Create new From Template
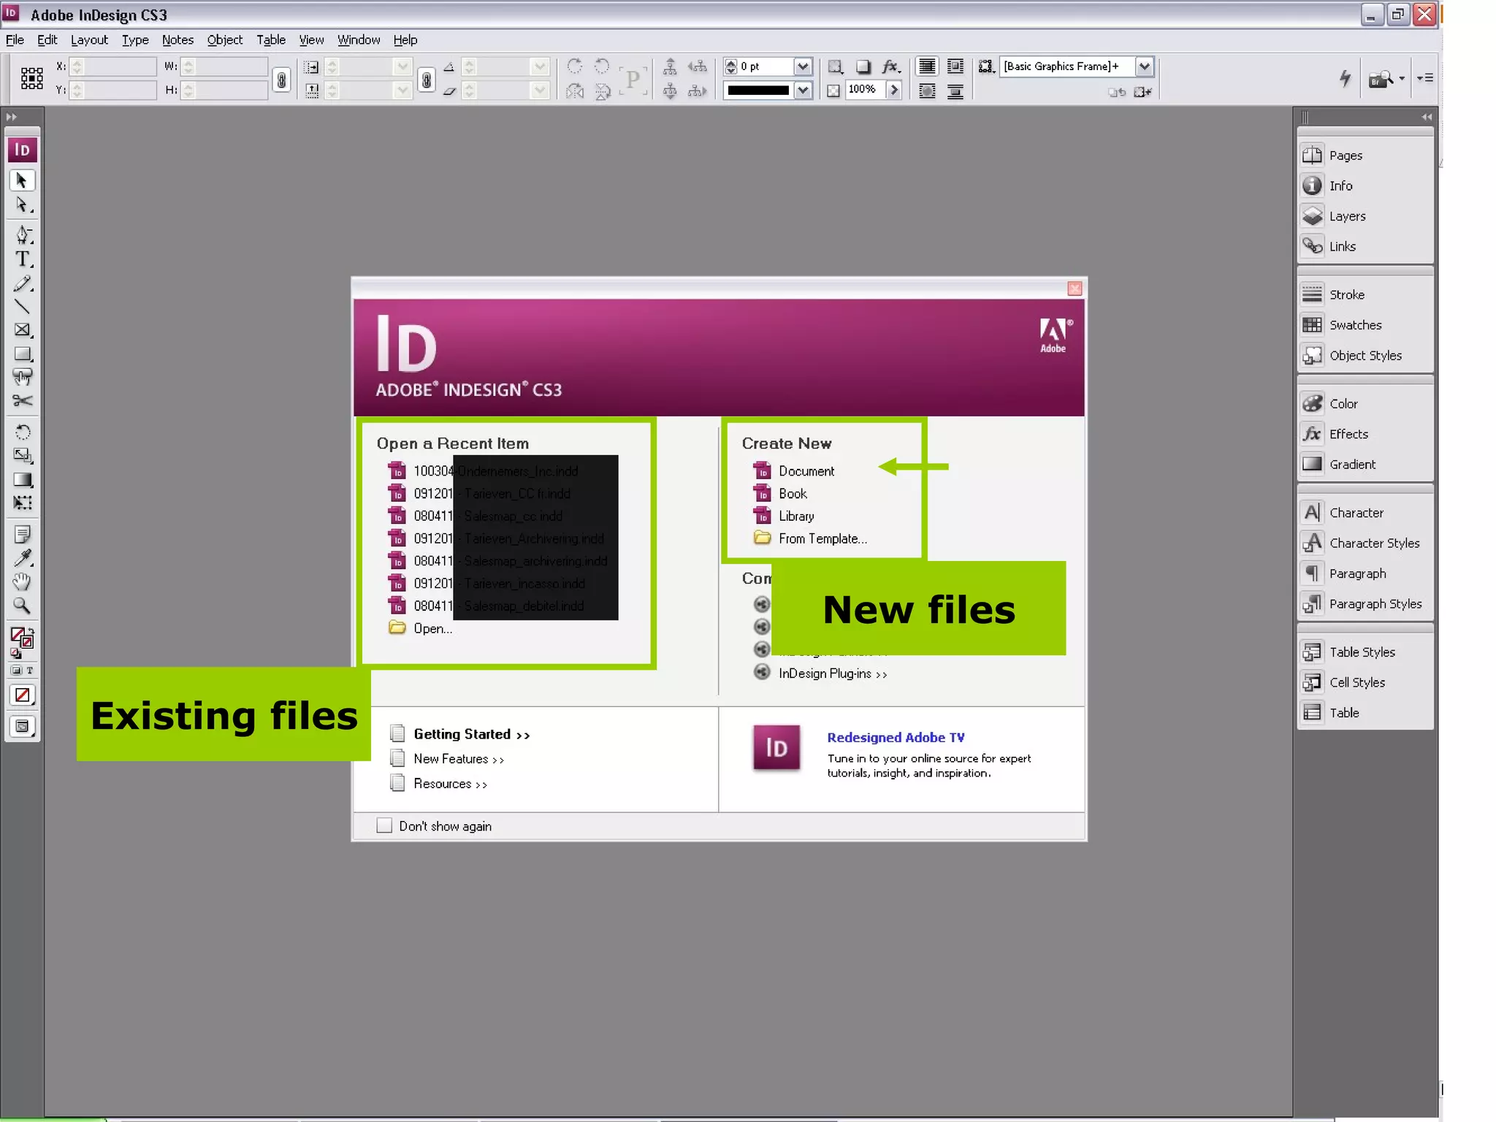This screenshot has height=1122, width=1496. (x=823, y=538)
